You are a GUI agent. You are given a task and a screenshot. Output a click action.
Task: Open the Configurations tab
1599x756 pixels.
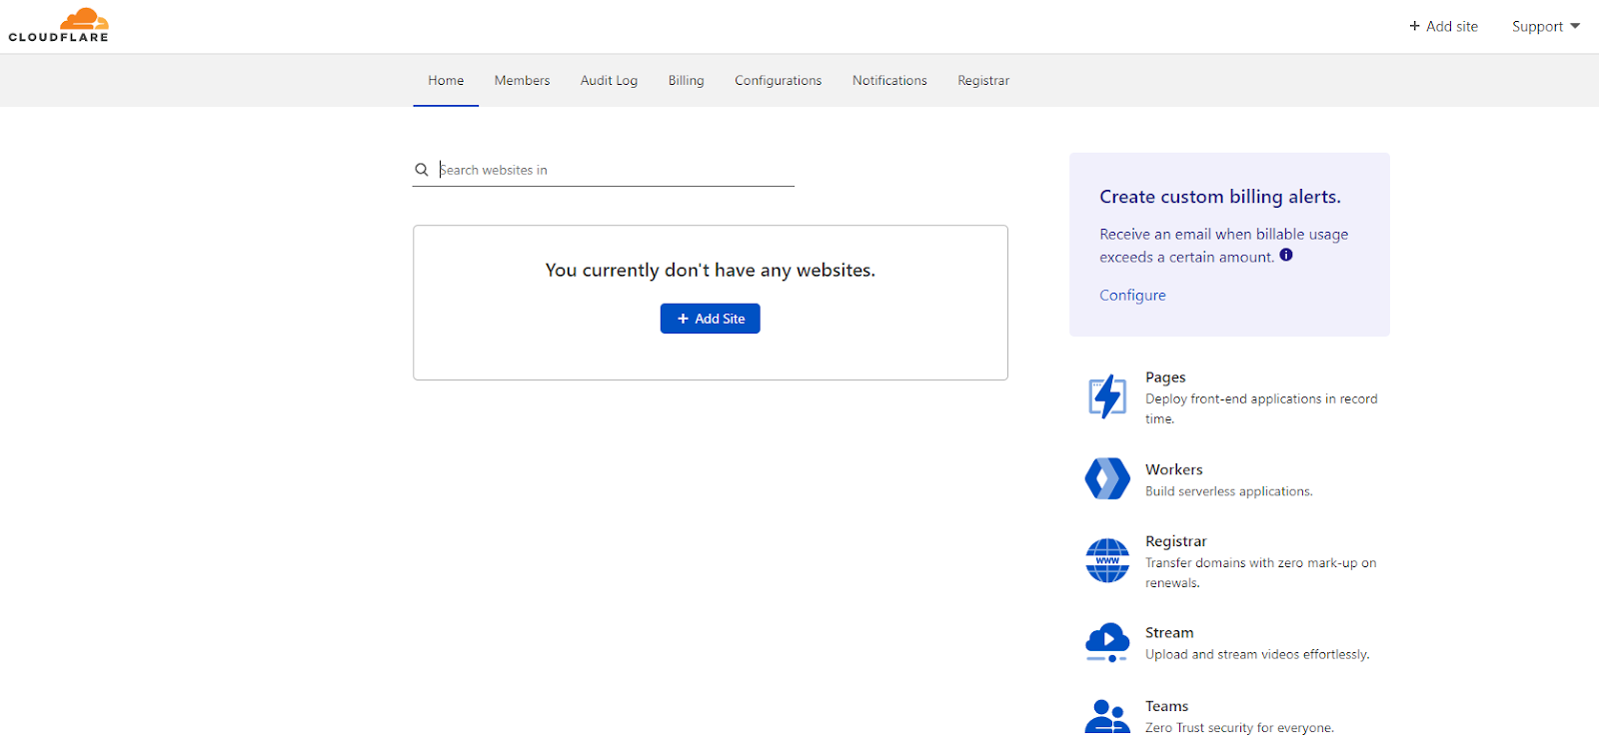(778, 80)
